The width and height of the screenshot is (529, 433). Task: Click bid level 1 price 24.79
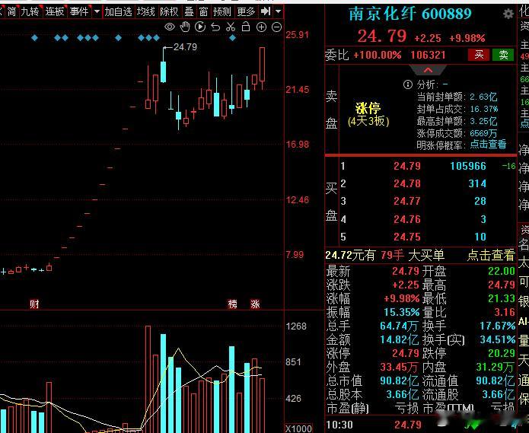pos(407,166)
